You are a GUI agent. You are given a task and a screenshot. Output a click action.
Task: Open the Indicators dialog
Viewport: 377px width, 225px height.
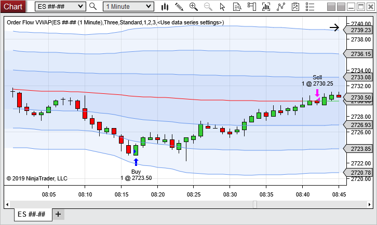pyautogui.click(x=281, y=7)
